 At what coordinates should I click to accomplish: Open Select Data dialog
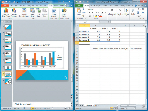point(32,13)
